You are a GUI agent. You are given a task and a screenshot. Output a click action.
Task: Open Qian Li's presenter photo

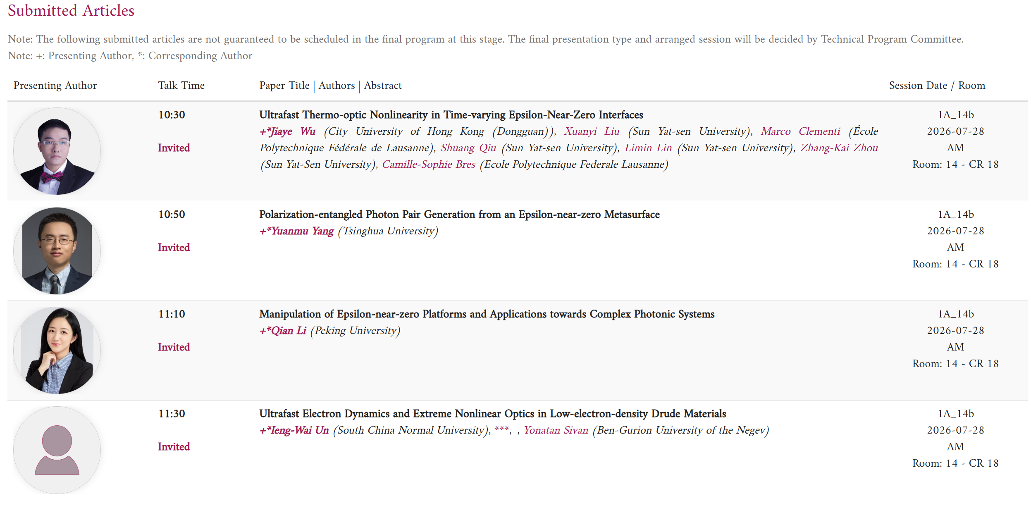[x=57, y=351]
